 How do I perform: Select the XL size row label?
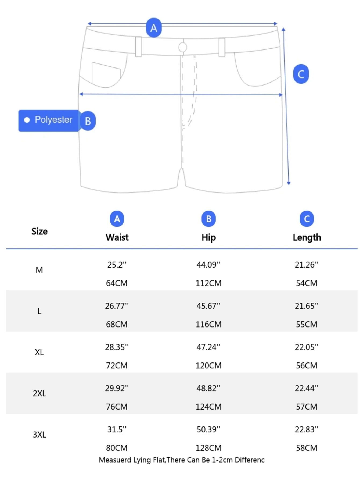39,352
